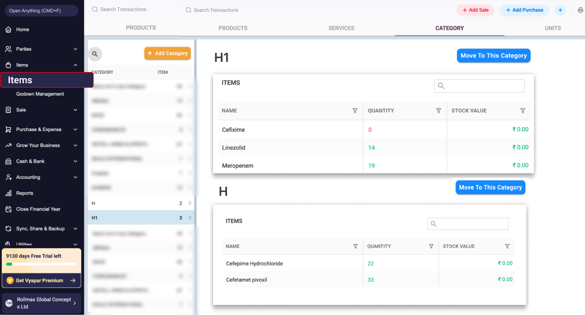
Task: Click the STOCK VALUE filter icon in H1 table
Action: 522,111
